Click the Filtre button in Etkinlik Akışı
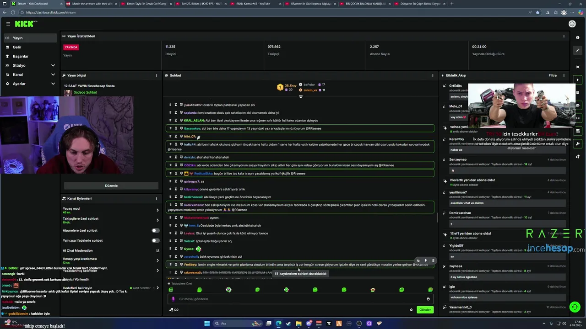This screenshot has width=586, height=329. tap(553, 75)
